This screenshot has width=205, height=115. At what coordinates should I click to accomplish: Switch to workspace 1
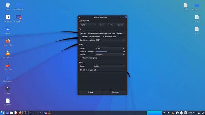(x=30, y=113)
